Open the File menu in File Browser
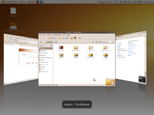Image resolution: width=154 pixels, height=115 pixels. [41, 35]
